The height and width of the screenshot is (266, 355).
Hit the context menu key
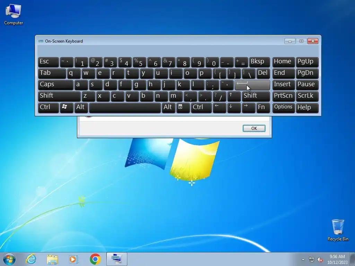(183, 107)
